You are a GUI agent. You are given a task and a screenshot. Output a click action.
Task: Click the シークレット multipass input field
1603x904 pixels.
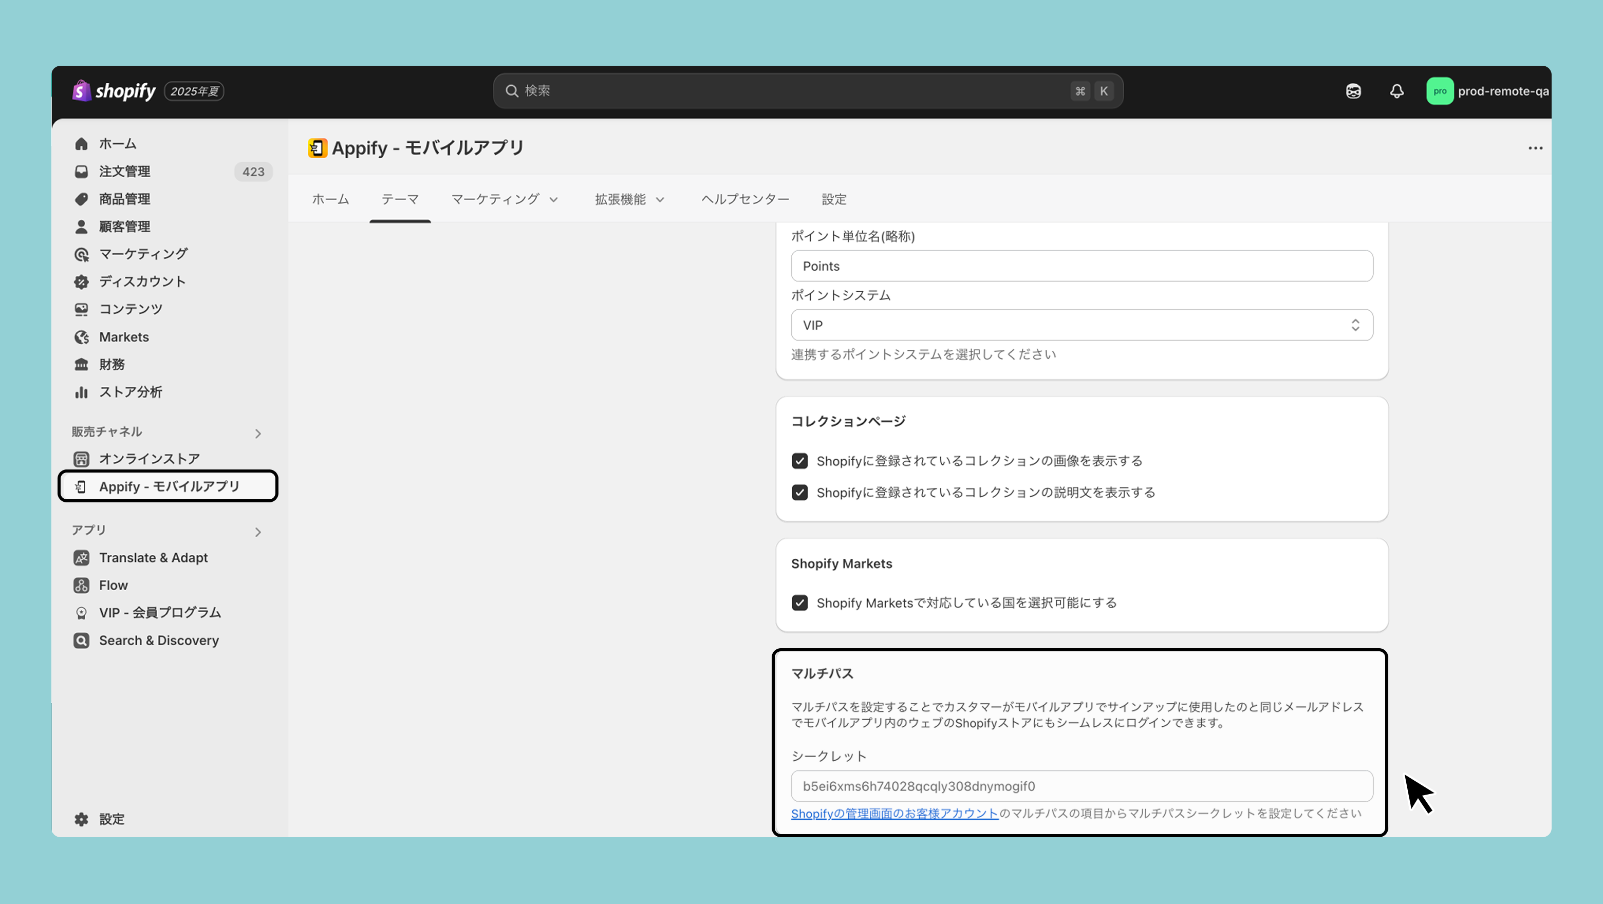[x=1082, y=786]
